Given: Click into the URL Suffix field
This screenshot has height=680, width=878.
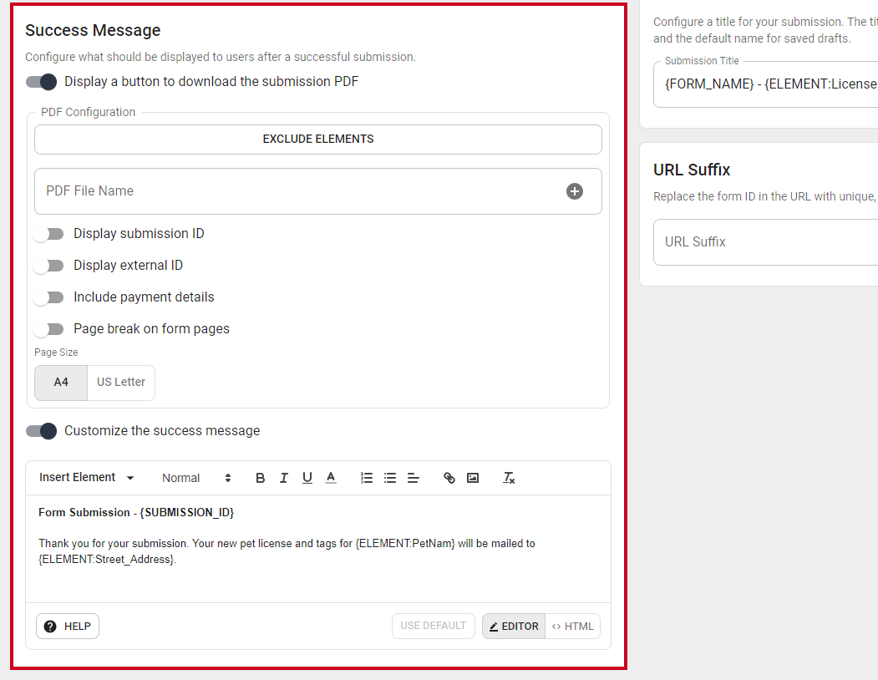Looking at the screenshot, I should [x=765, y=242].
